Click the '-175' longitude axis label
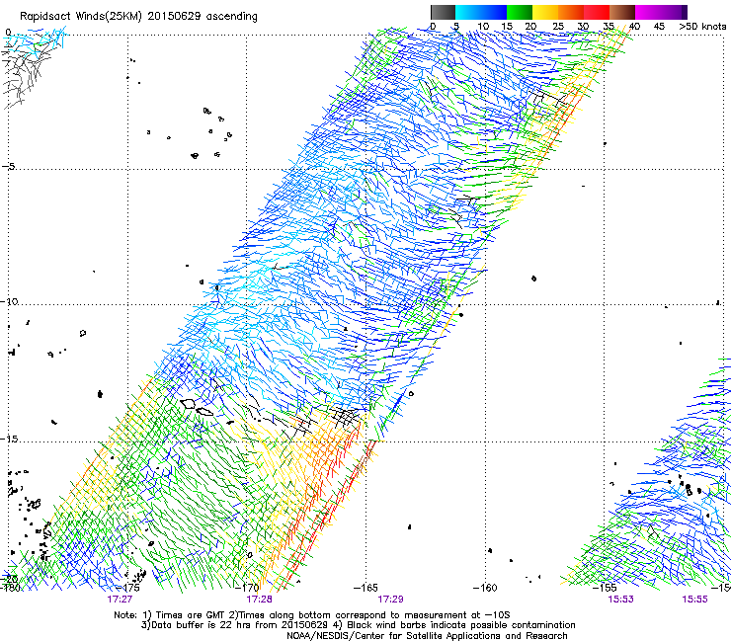The height and width of the screenshot is (642, 731). 127,588
